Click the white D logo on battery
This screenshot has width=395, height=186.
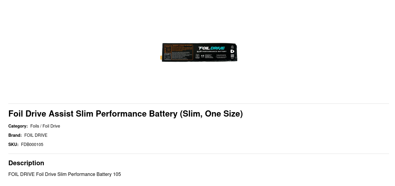(232, 51)
